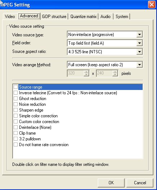Check the 3:2 pulldown option
The width and height of the screenshot is (157, 190).
(15, 139)
